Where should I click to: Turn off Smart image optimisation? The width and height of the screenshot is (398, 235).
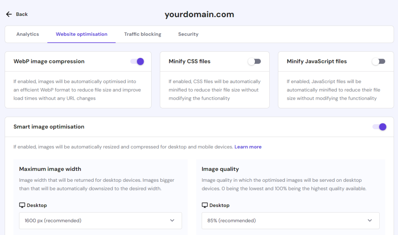(379, 127)
